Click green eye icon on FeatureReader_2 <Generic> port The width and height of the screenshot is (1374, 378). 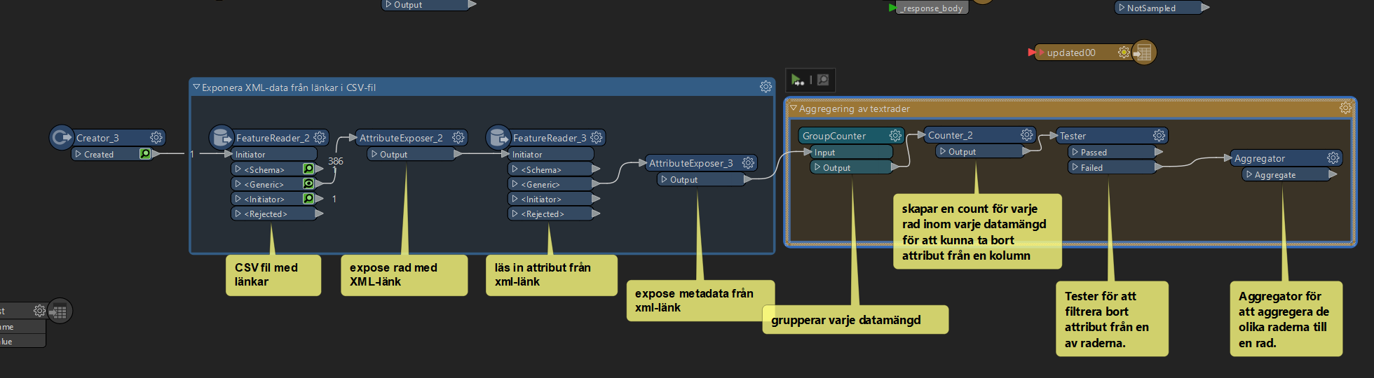click(308, 184)
